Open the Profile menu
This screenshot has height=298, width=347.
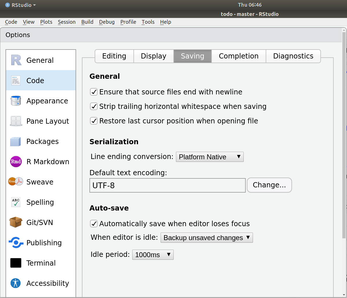(x=128, y=22)
